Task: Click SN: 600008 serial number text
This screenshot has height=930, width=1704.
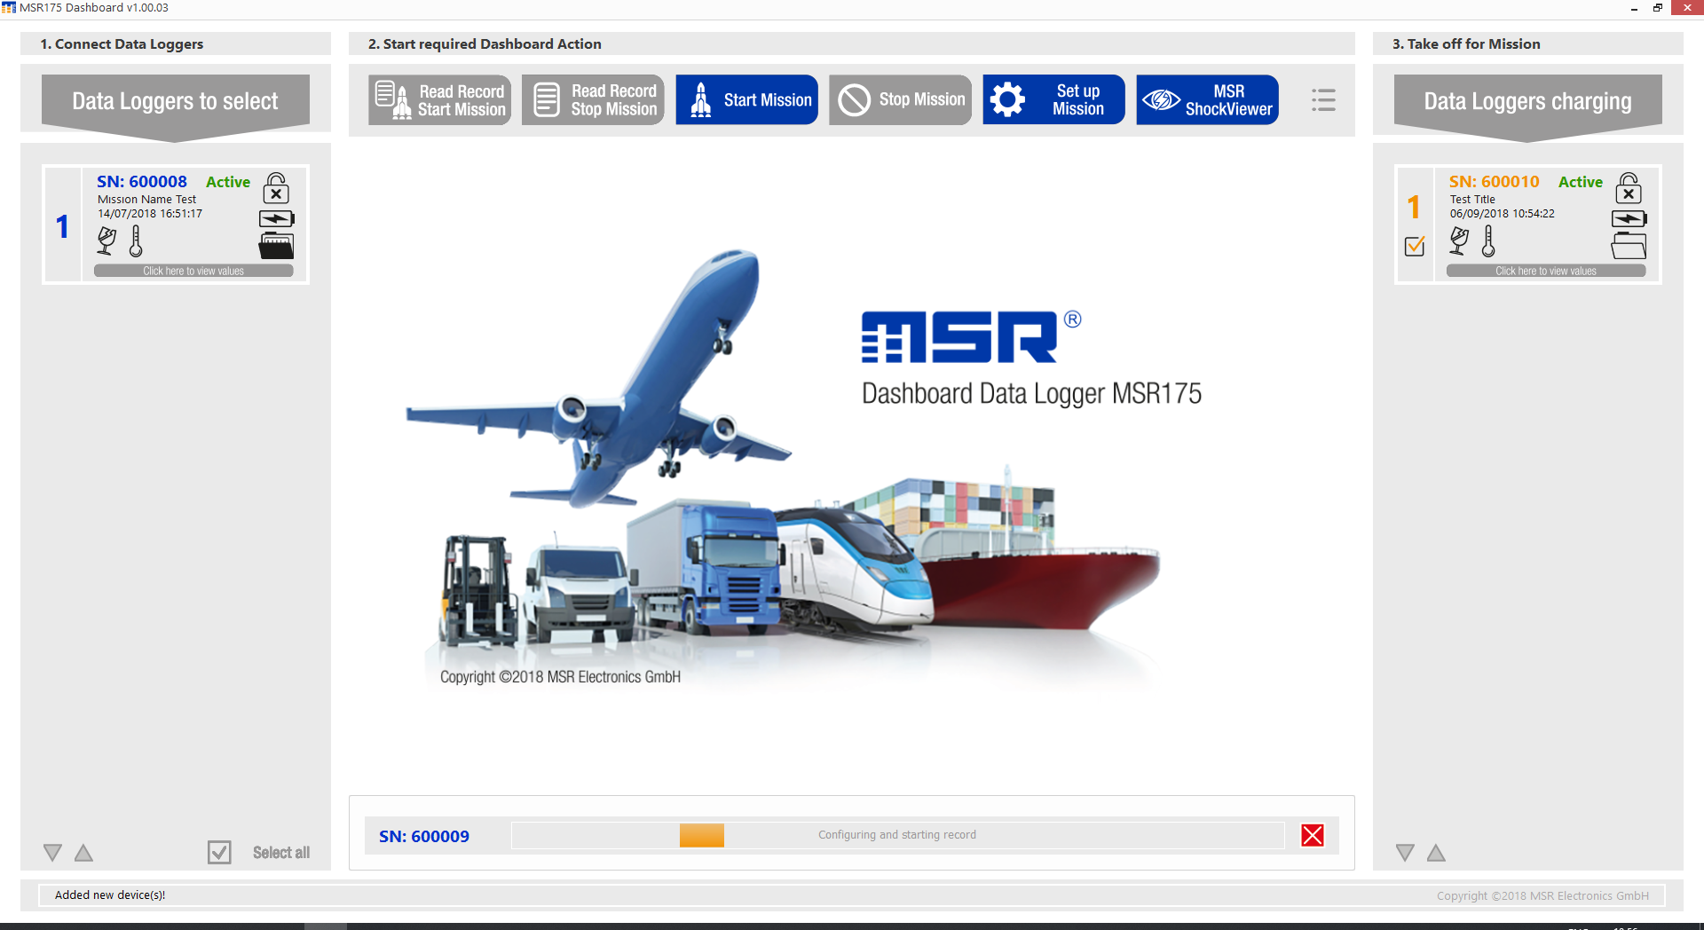Action: tap(142, 181)
